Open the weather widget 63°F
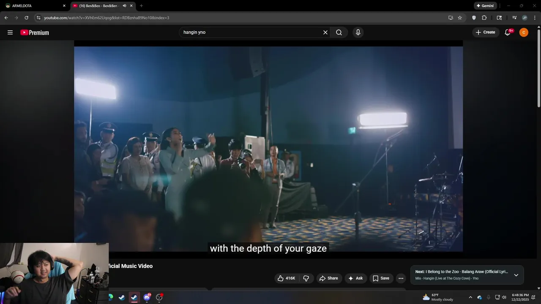 coord(438,297)
